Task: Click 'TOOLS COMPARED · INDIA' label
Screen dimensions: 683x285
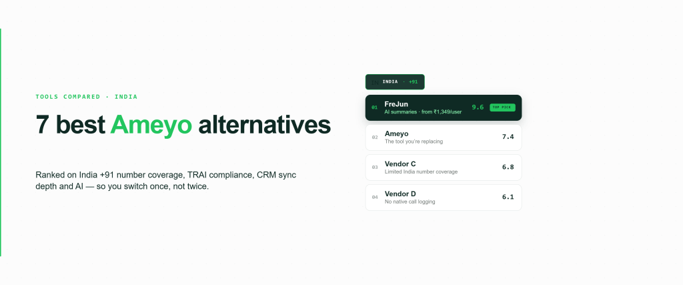Action: pos(86,97)
